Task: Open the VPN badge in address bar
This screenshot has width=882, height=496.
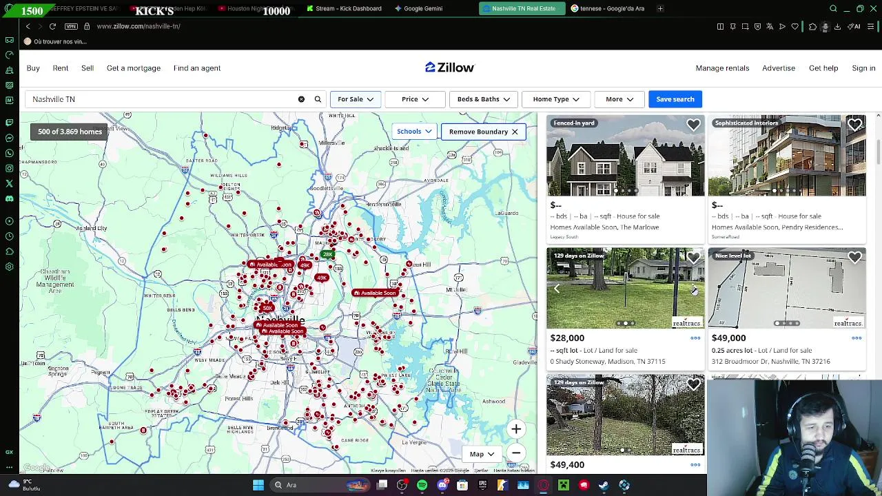Action: (71, 26)
